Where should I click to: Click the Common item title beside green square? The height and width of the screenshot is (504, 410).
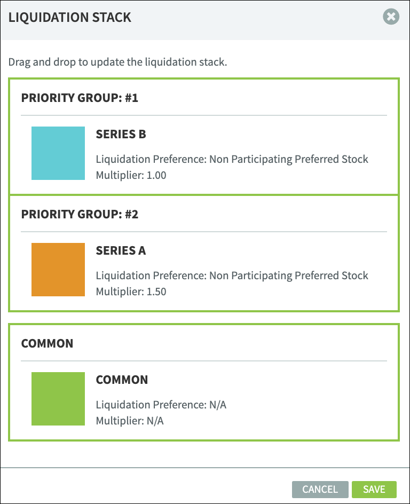click(x=122, y=380)
